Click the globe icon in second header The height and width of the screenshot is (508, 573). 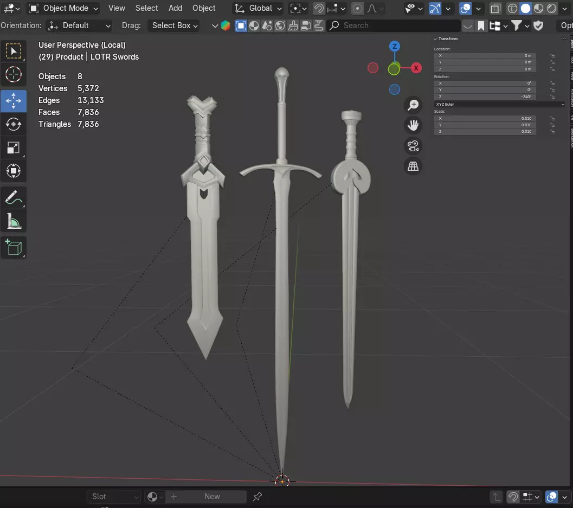coord(280,25)
